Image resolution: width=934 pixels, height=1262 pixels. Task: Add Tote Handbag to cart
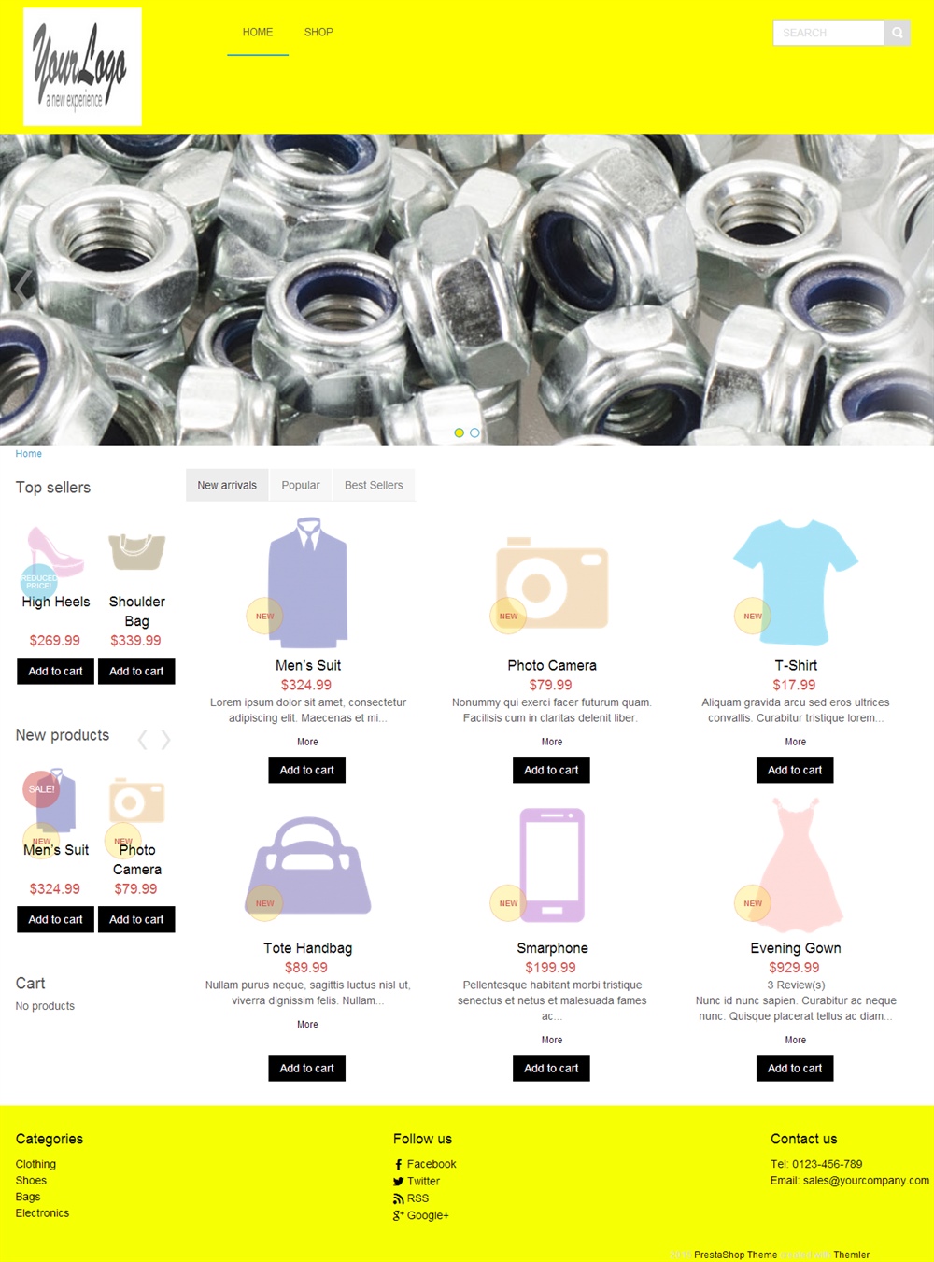(307, 1068)
